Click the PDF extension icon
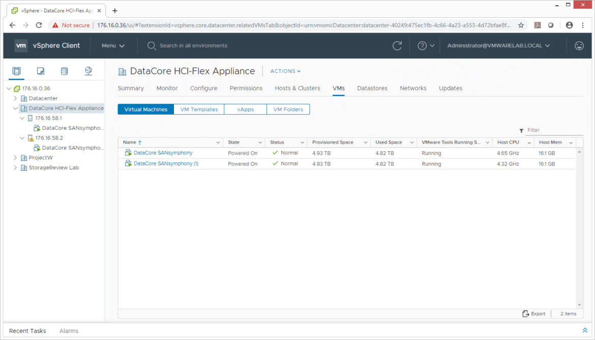Viewport: 595px width, 340px height. [538, 25]
